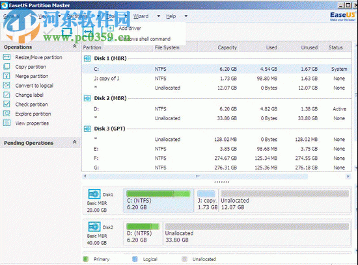Open the dropdown arrow next to View
The image size is (358, 265).
coord(60,16)
